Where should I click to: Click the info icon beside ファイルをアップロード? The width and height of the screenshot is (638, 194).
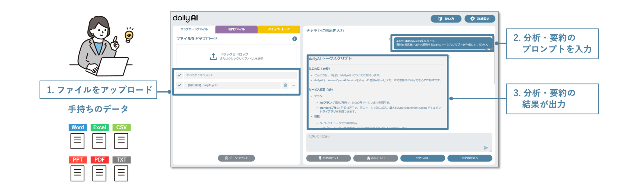click(x=294, y=39)
